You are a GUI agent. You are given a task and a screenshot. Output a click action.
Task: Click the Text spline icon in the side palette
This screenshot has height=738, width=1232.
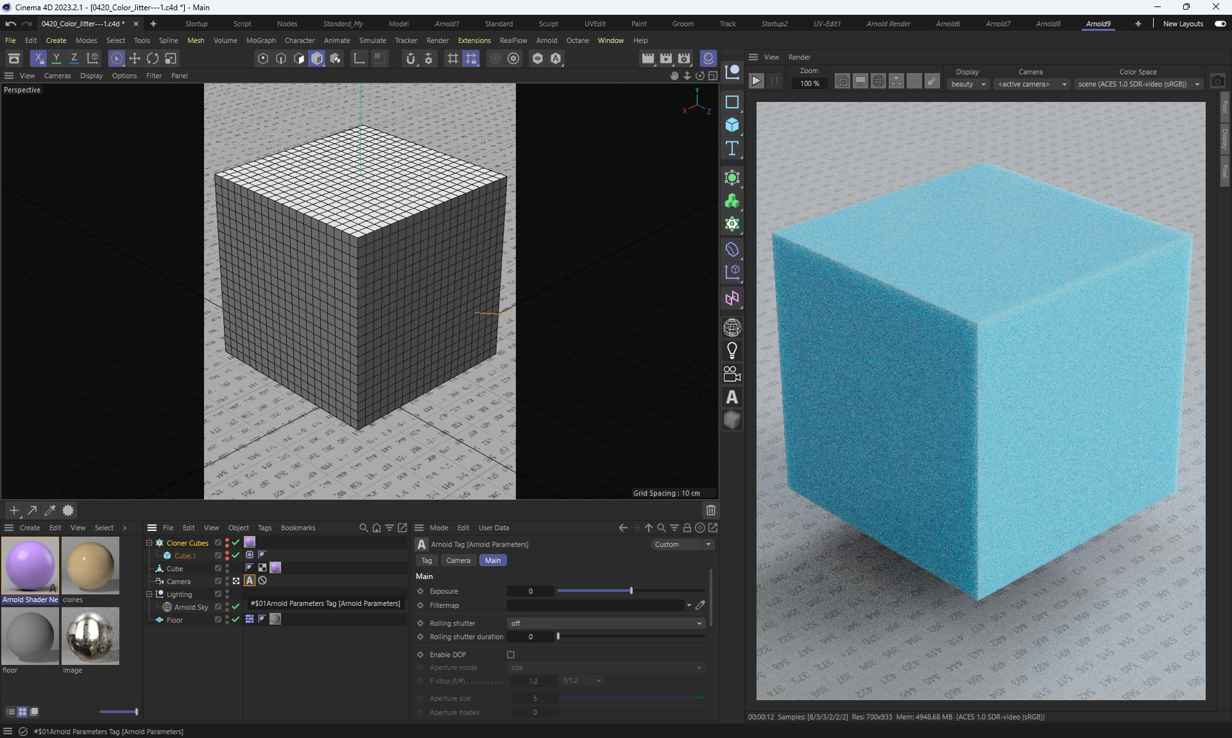click(732, 148)
